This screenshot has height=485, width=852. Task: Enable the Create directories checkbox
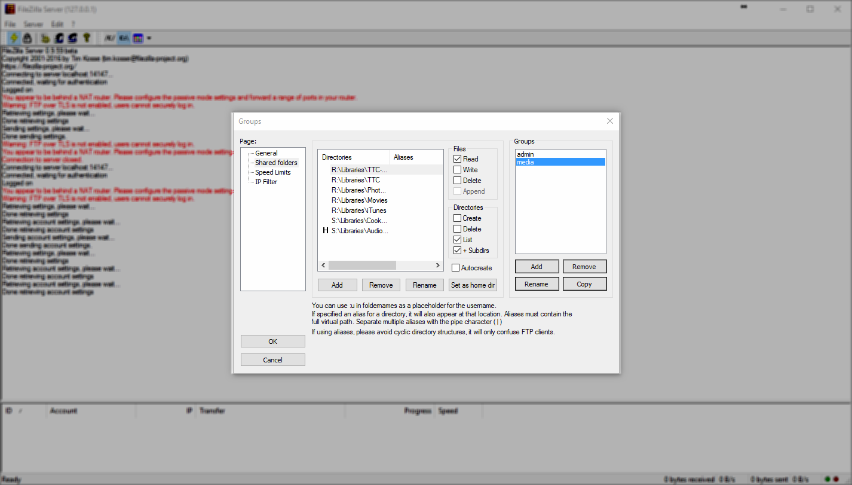coord(458,218)
